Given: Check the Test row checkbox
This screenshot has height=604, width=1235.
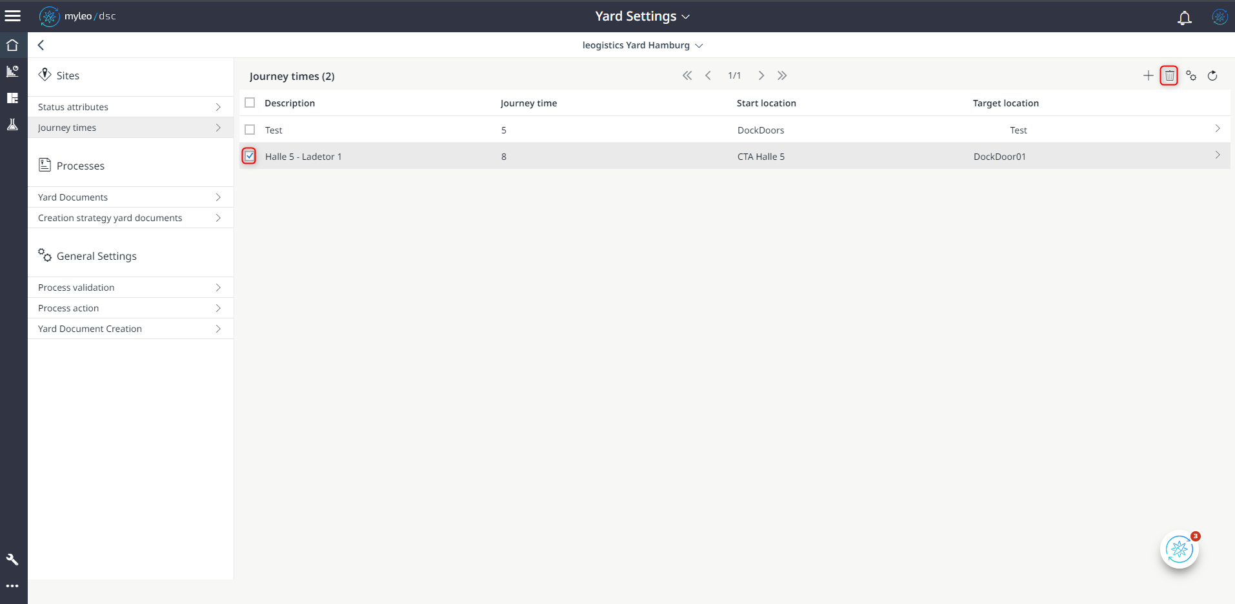Looking at the screenshot, I should click(x=250, y=130).
